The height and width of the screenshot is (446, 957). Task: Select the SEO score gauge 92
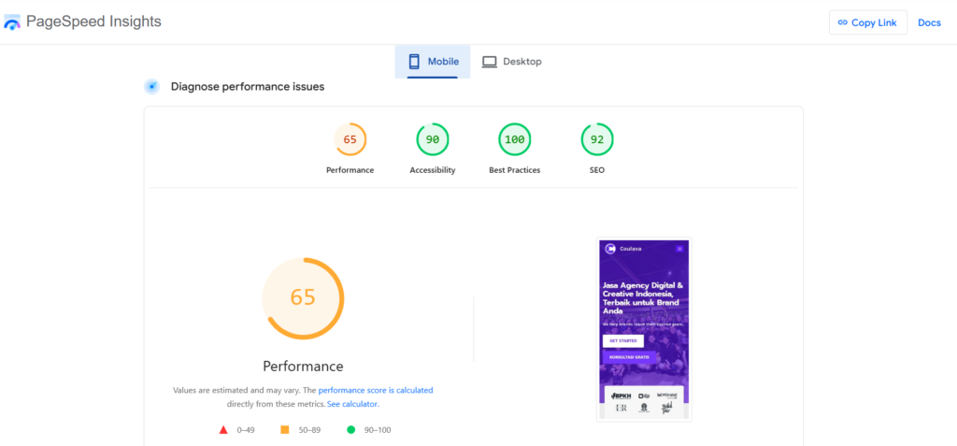597,139
